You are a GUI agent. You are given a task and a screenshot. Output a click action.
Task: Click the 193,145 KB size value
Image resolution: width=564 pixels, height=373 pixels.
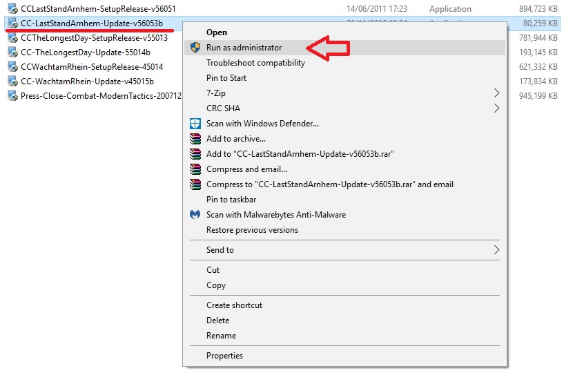538,52
